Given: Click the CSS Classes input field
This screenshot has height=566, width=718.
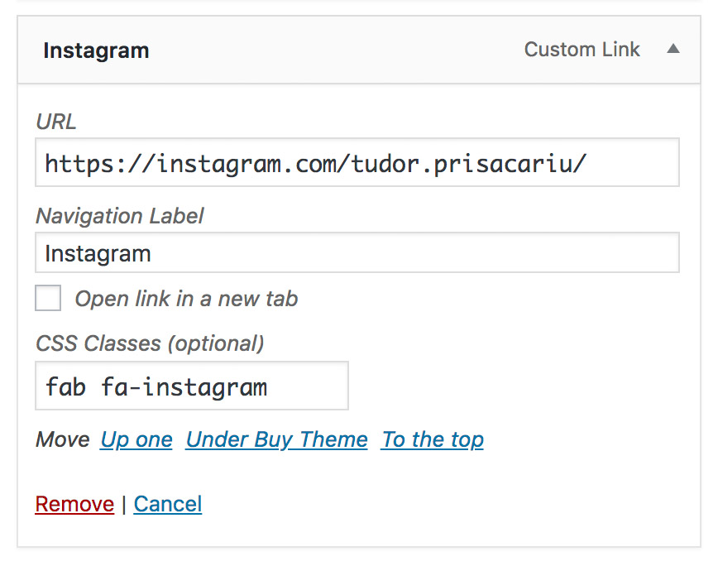Looking at the screenshot, I should pyautogui.click(x=191, y=386).
